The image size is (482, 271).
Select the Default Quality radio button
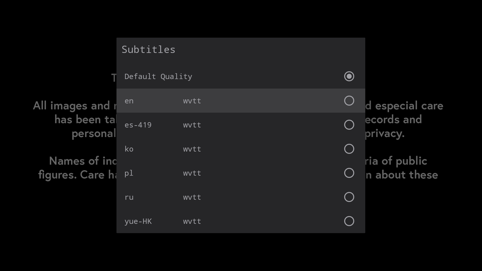(x=349, y=76)
